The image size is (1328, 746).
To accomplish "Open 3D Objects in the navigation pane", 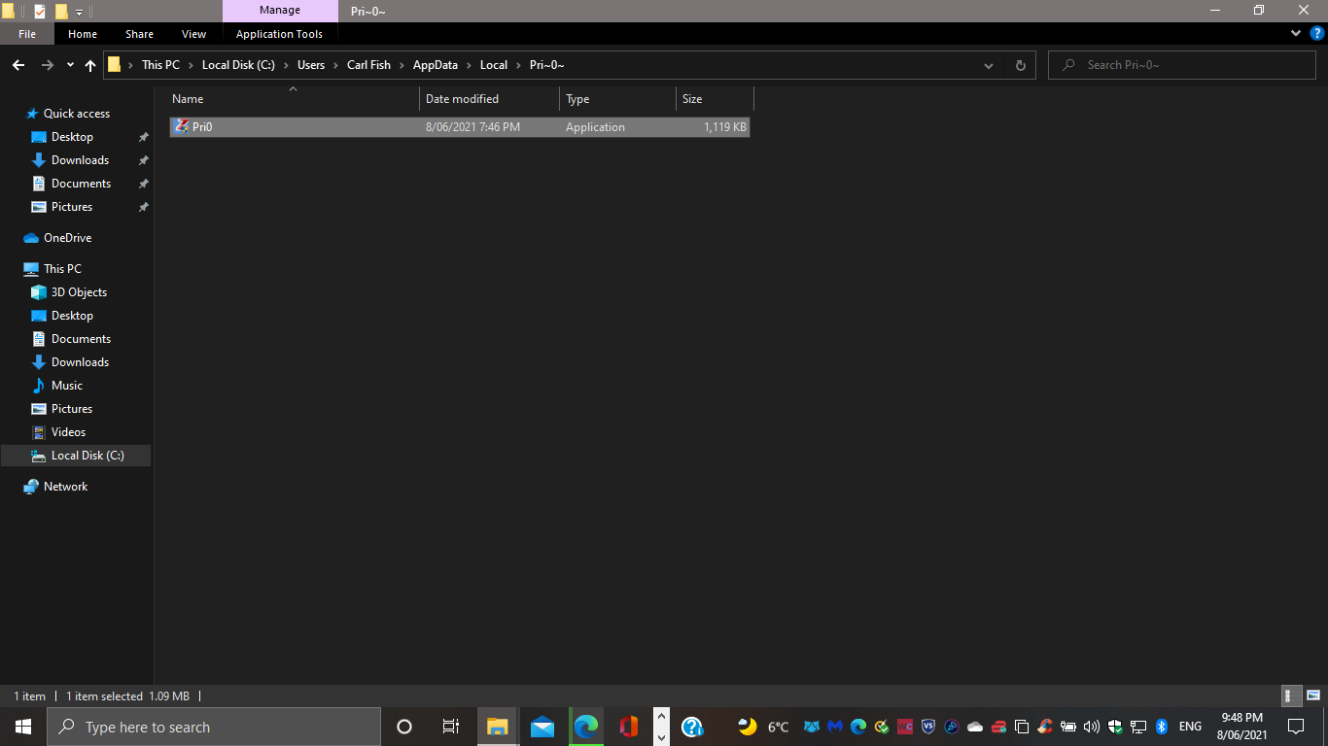I will click(x=79, y=292).
